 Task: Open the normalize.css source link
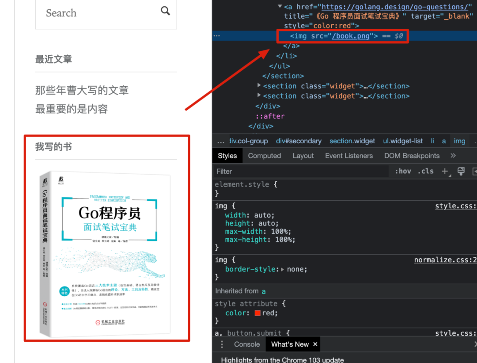445,260
